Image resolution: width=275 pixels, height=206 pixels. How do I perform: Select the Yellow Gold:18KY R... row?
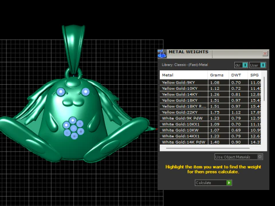(x=210, y=106)
